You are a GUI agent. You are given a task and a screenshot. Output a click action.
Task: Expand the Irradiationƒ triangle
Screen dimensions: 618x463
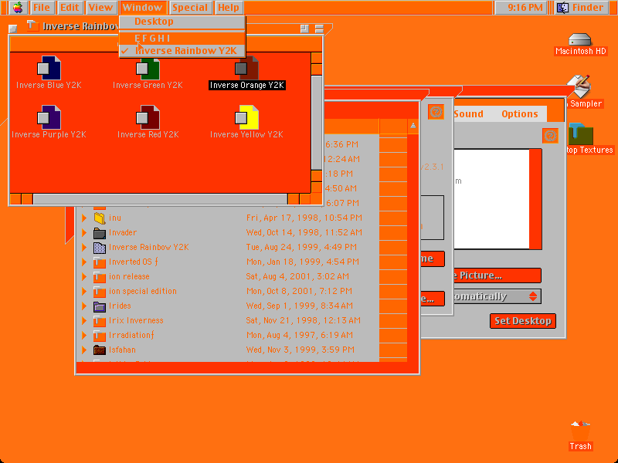pyautogui.click(x=84, y=336)
